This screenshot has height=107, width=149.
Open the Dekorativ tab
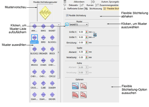[73, 5]
